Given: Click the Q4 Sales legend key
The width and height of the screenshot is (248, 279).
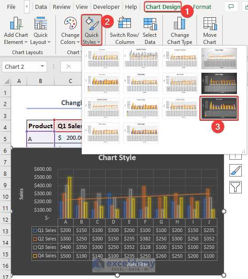Looking at the screenshot, I should pos(35,256).
